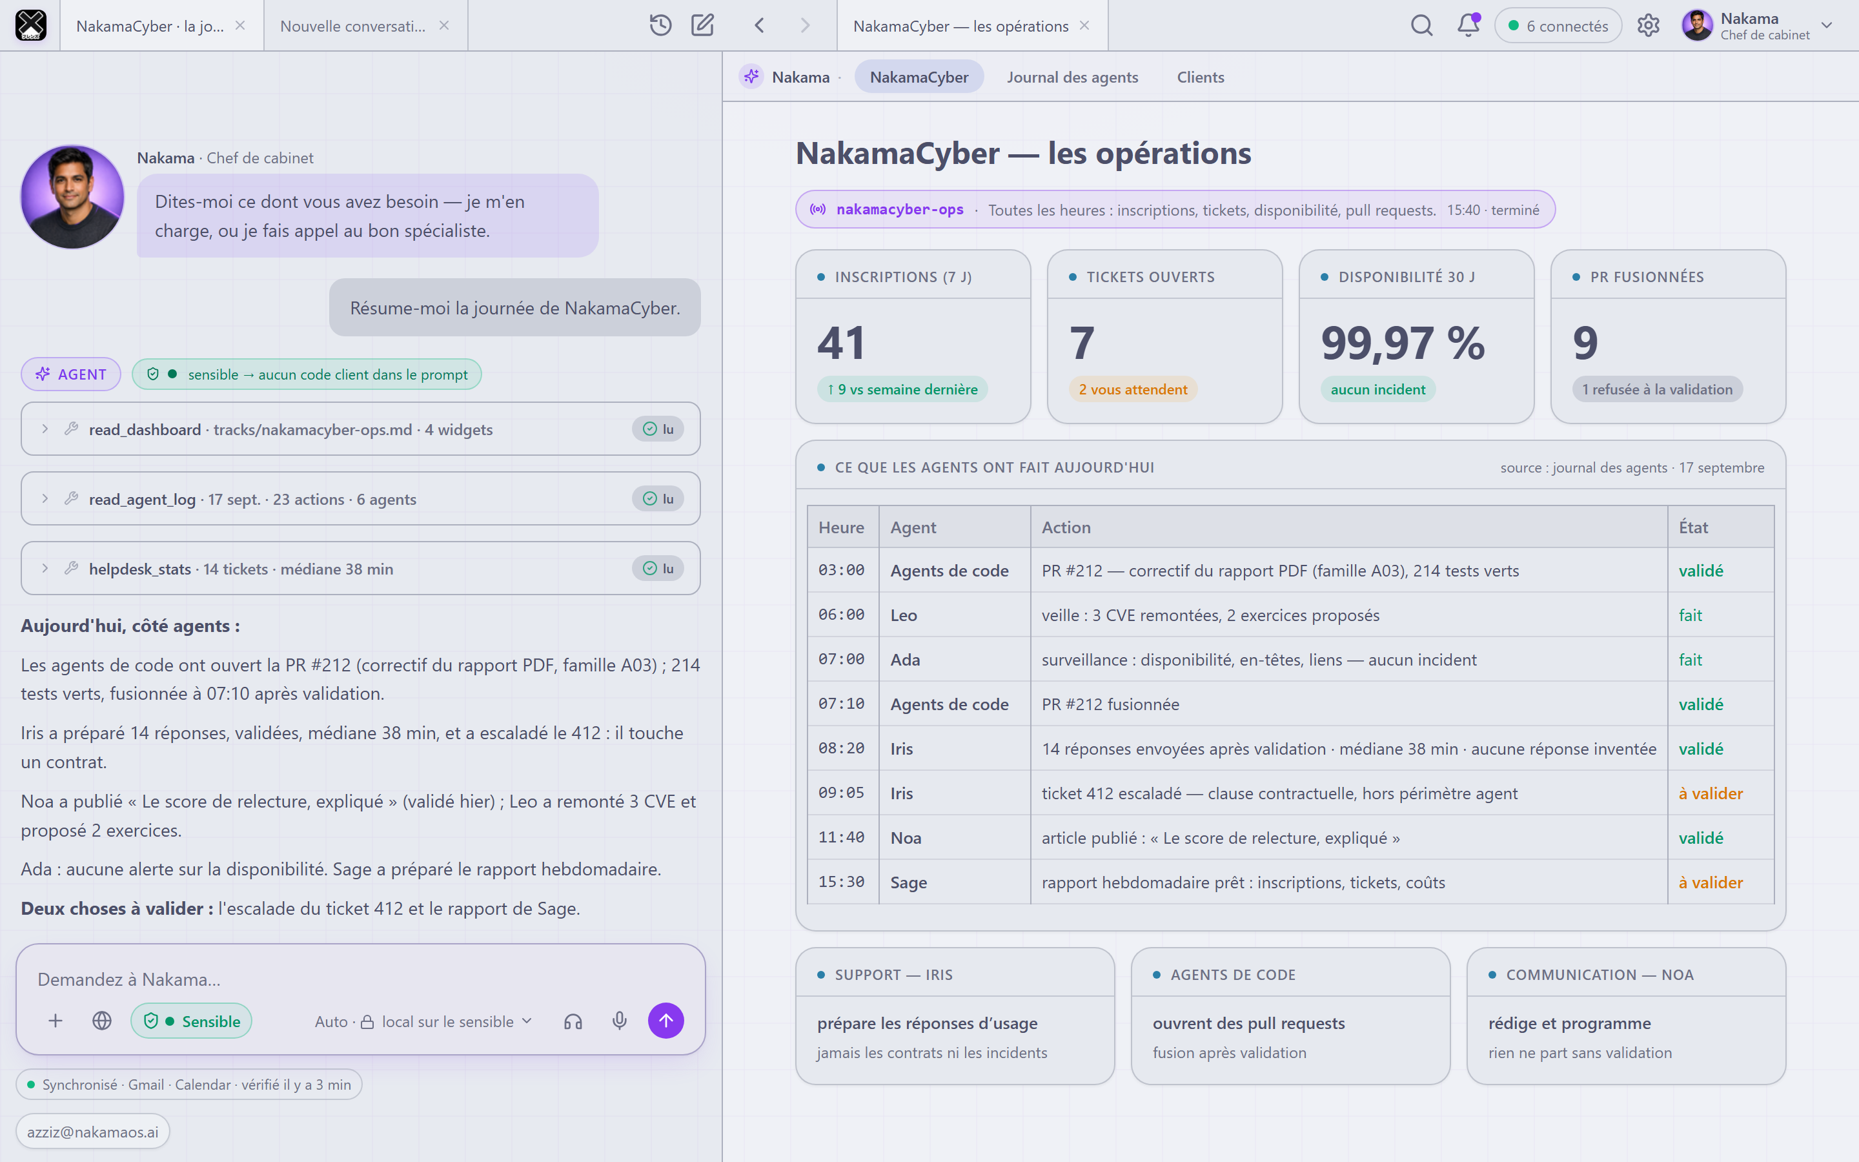Viewport: 1859px width, 1162px height.
Task: Click the à valider state for ticket 412
Action: point(1711,793)
